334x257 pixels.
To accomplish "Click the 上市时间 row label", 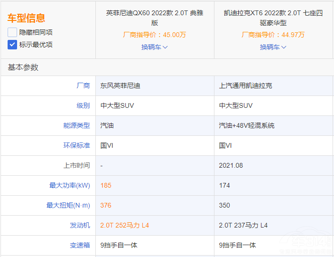I will [x=77, y=165].
